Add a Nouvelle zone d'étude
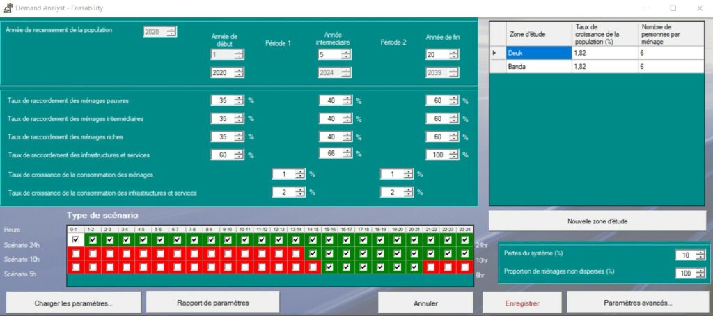713x316 pixels. (597, 221)
